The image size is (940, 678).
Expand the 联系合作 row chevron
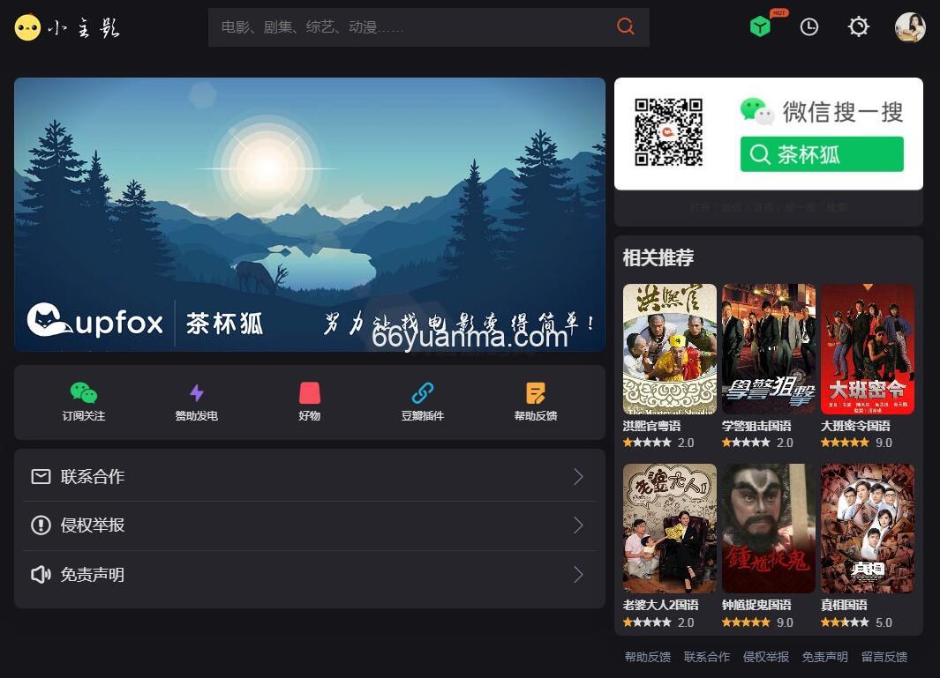click(x=578, y=477)
